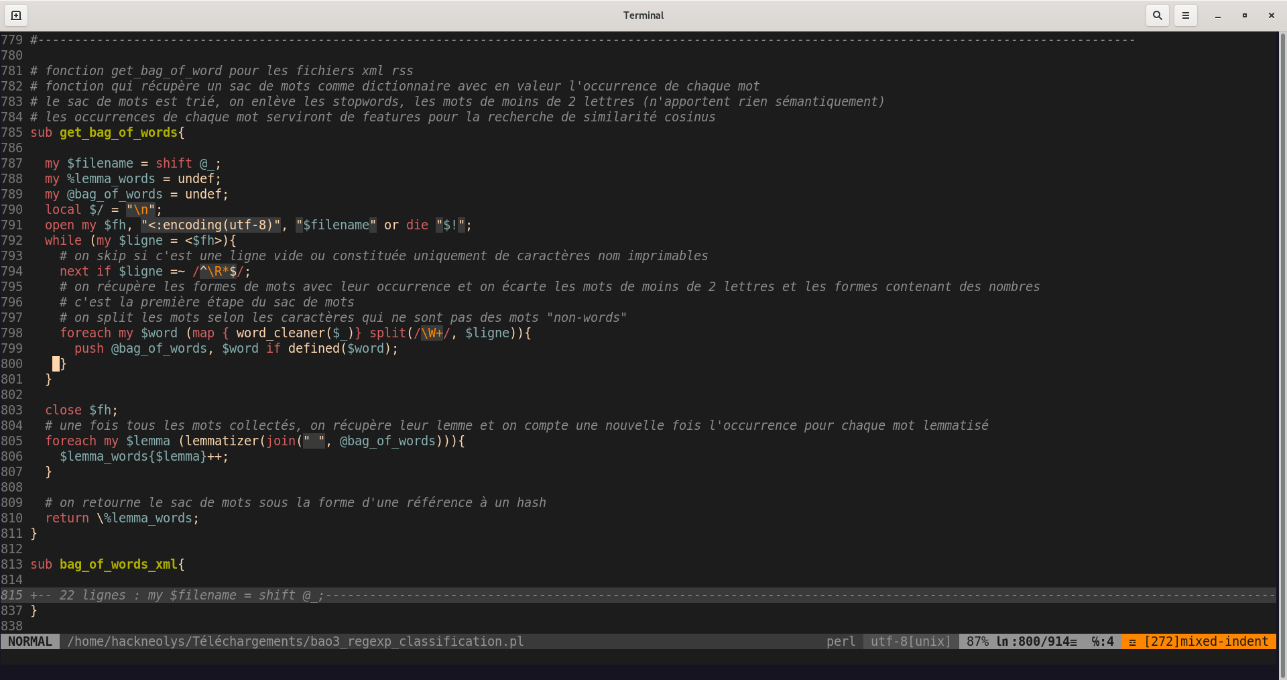Click lemmatizer on line 805
Screen dimensions: 1287x680
pyautogui.click(x=222, y=441)
